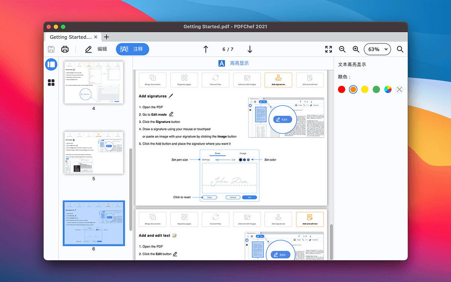Click 'Click the Signature button' step text
This screenshot has width=451, height=282.
[x=159, y=122]
